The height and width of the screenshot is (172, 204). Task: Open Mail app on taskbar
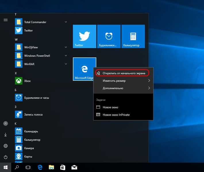coord(74,167)
